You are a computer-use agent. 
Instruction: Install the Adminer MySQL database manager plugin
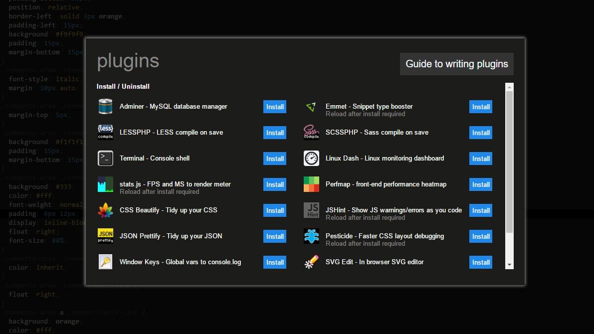pyautogui.click(x=275, y=107)
